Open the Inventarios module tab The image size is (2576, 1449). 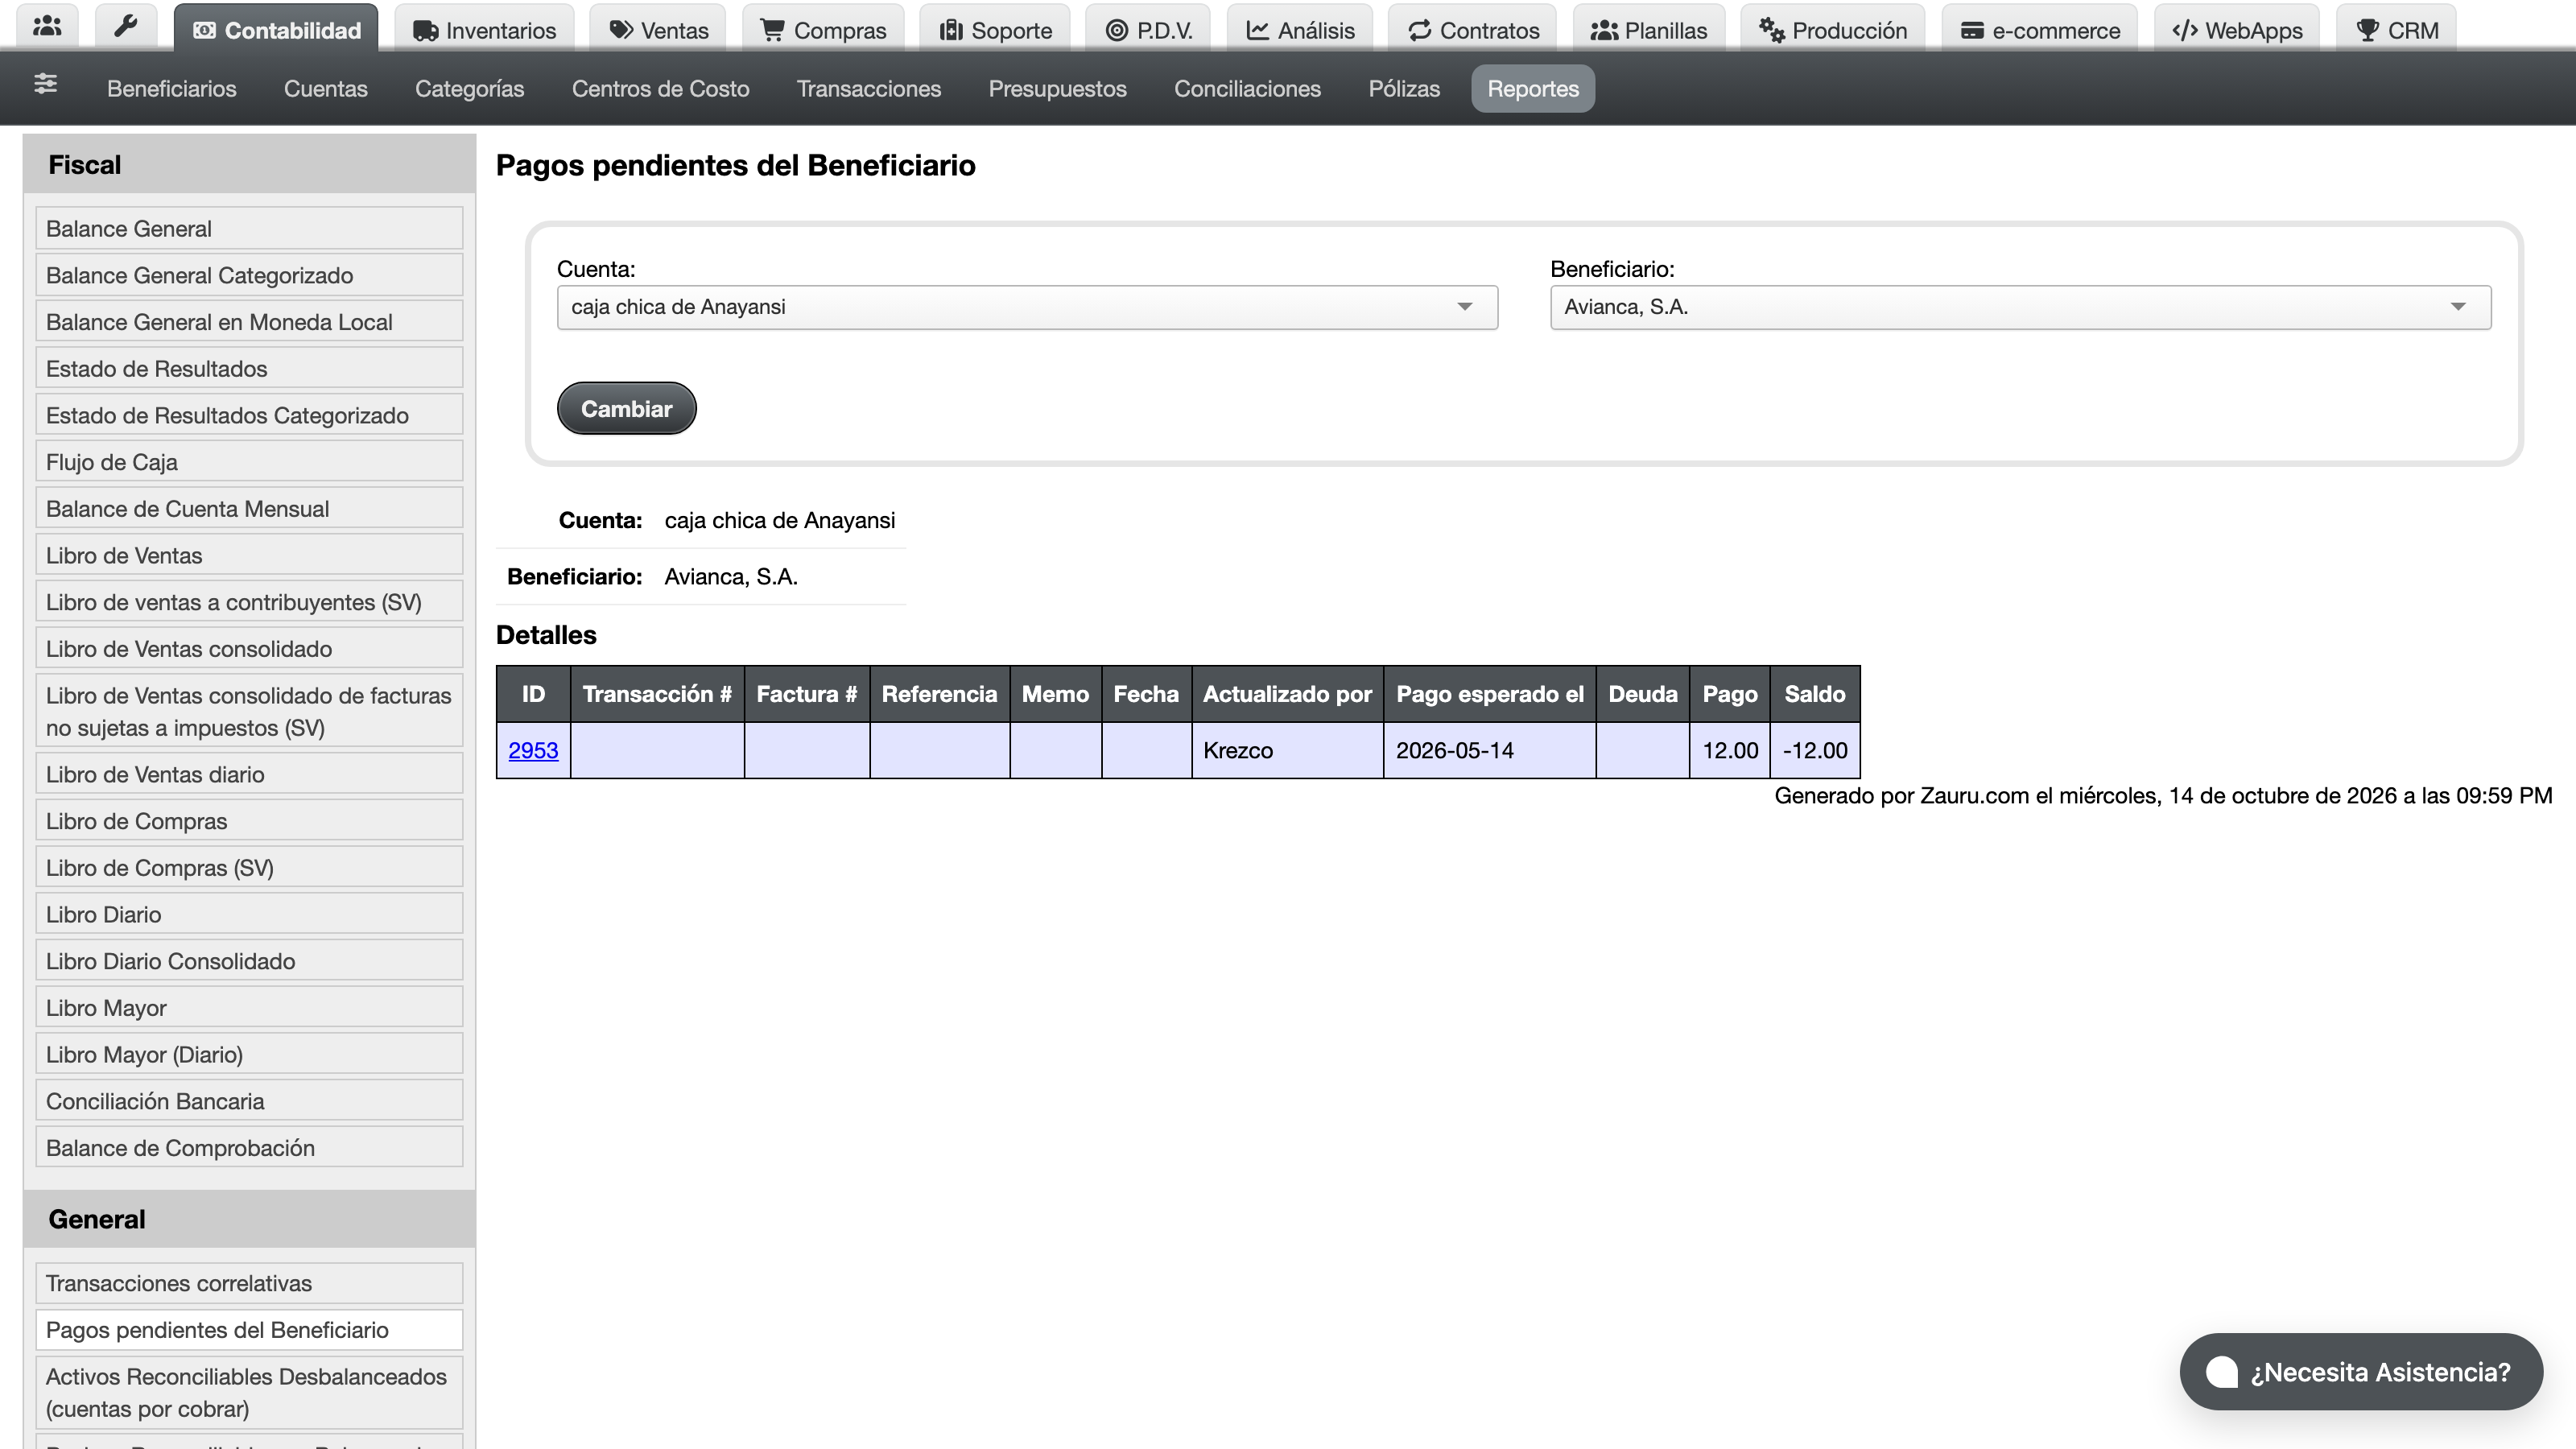(484, 30)
